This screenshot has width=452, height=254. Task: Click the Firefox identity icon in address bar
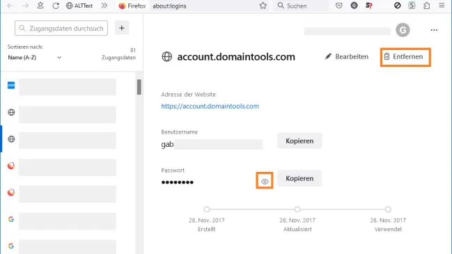(x=132, y=6)
